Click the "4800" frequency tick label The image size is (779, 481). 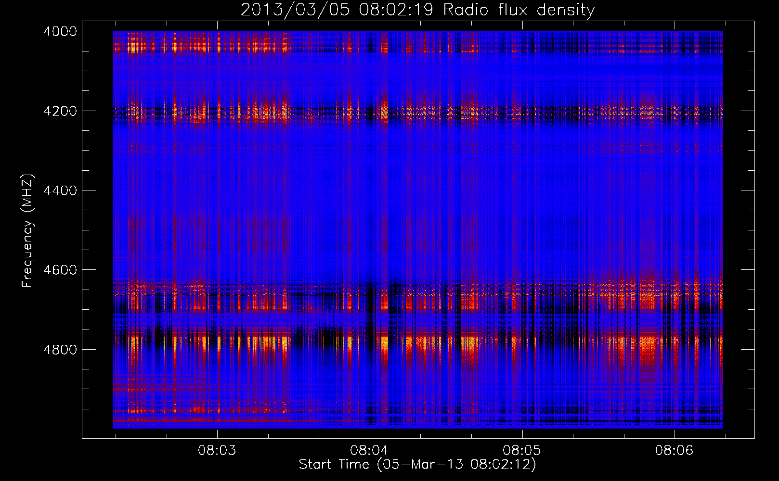pyautogui.click(x=60, y=350)
